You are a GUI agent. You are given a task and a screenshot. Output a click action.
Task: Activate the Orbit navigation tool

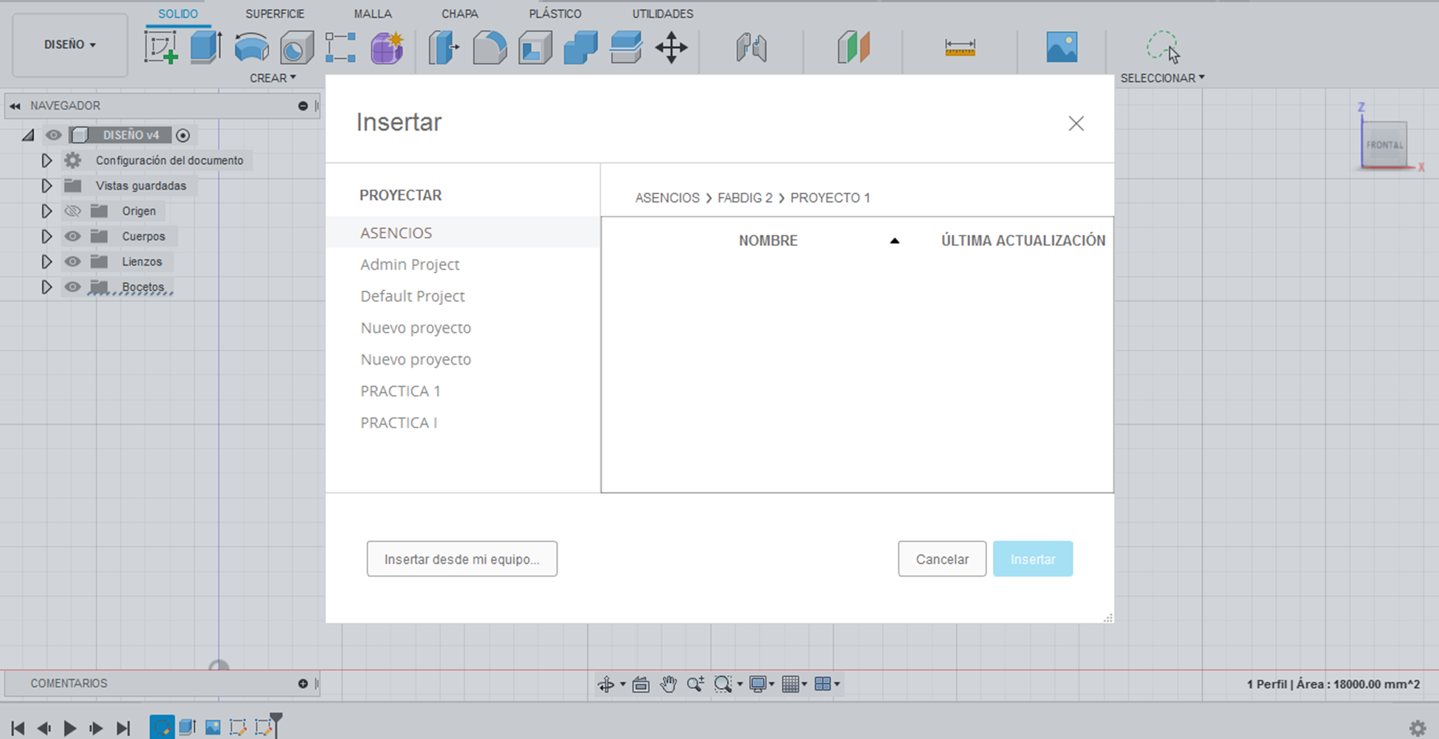click(x=606, y=684)
